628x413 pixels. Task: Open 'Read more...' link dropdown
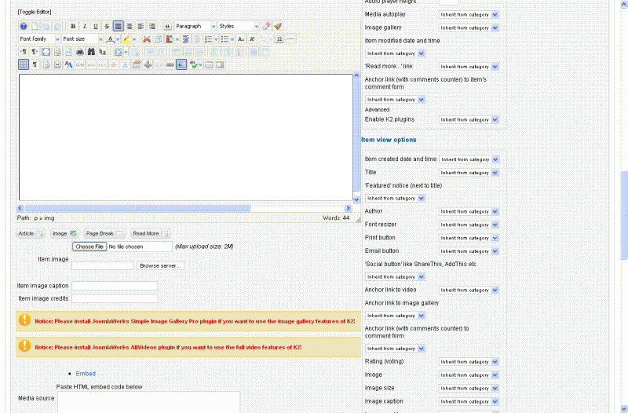[x=469, y=67]
